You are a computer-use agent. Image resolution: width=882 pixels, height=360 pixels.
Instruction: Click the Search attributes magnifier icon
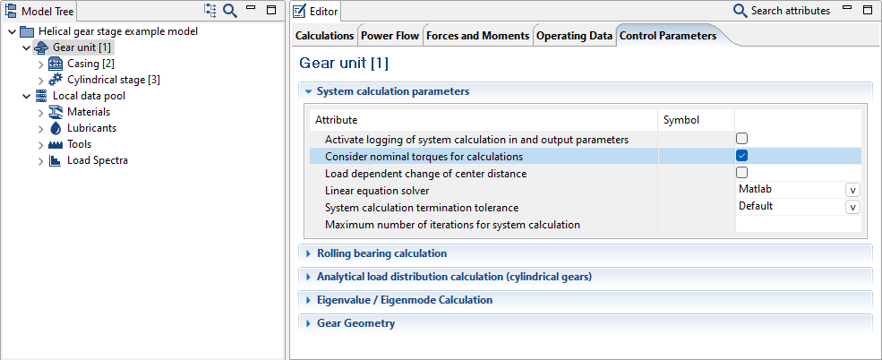[741, 10]
